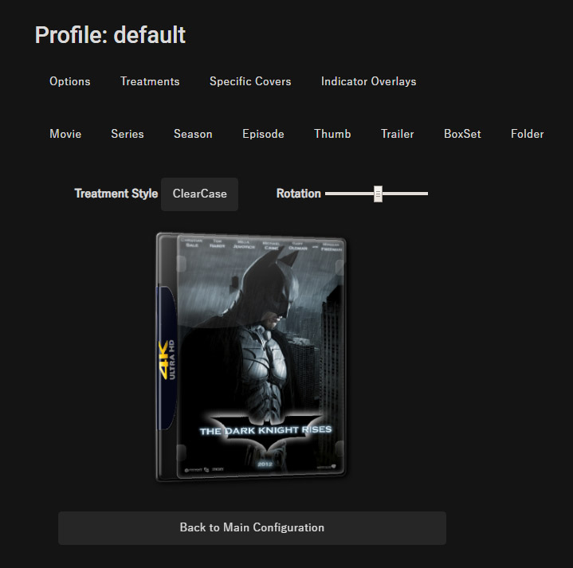The image size is (573, 568).
Task: Click Back to Main Configuration button
Action: 252,528
